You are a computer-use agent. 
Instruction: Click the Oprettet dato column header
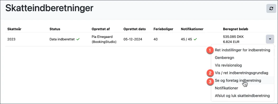135,29
